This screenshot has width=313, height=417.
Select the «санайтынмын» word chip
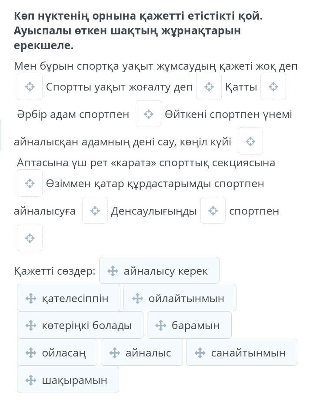pos(242,353)
